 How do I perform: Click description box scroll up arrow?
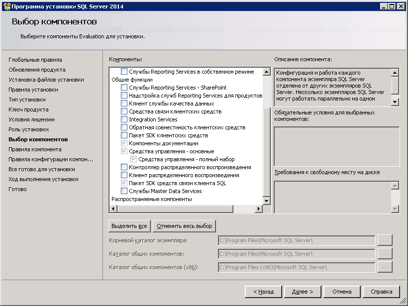tap(395, 73)
